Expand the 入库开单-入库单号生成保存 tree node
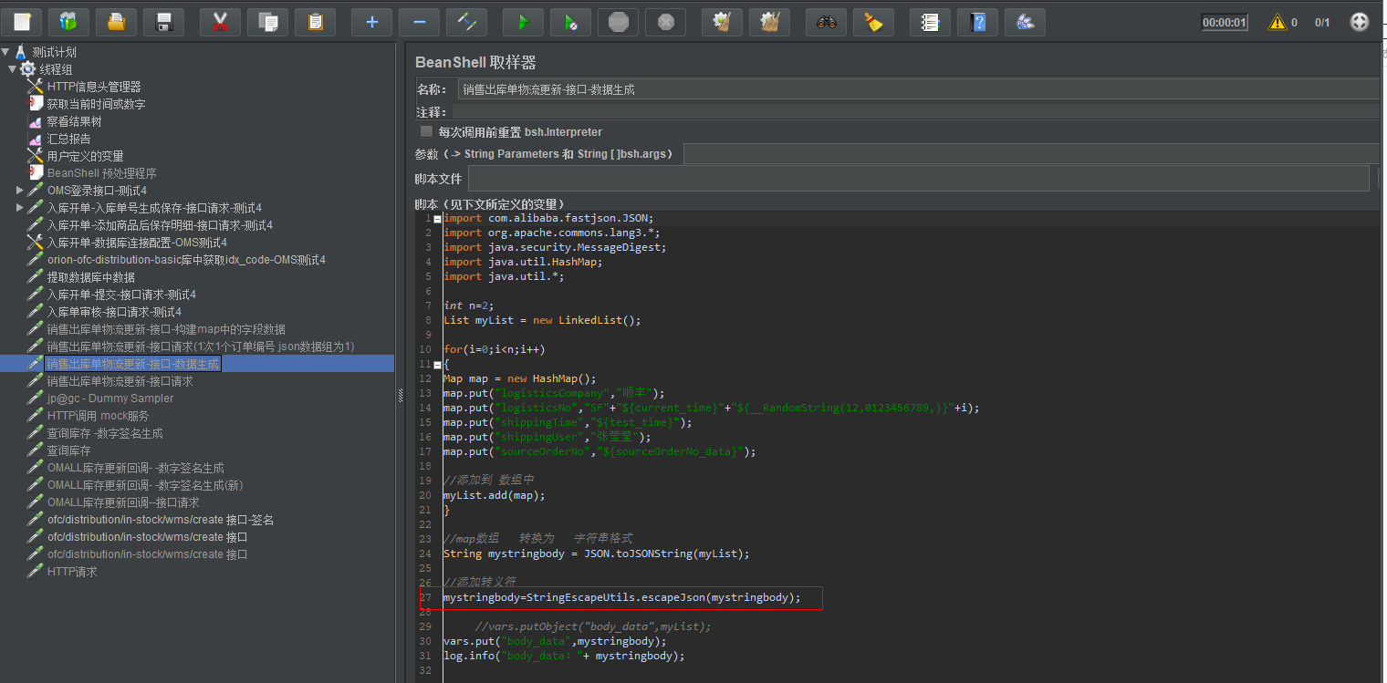 20,208
